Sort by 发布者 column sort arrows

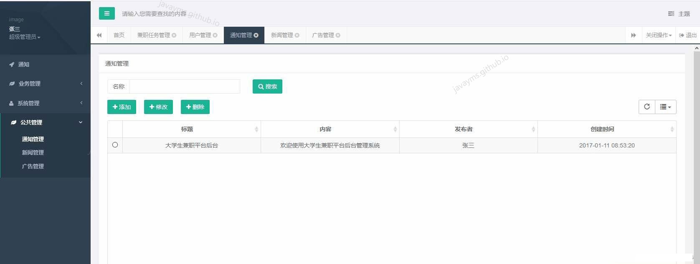point(533,129)
